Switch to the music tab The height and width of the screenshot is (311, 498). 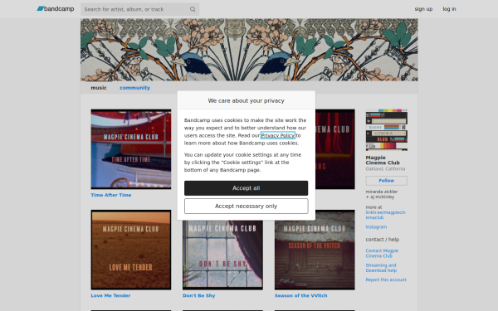(99, 88)
